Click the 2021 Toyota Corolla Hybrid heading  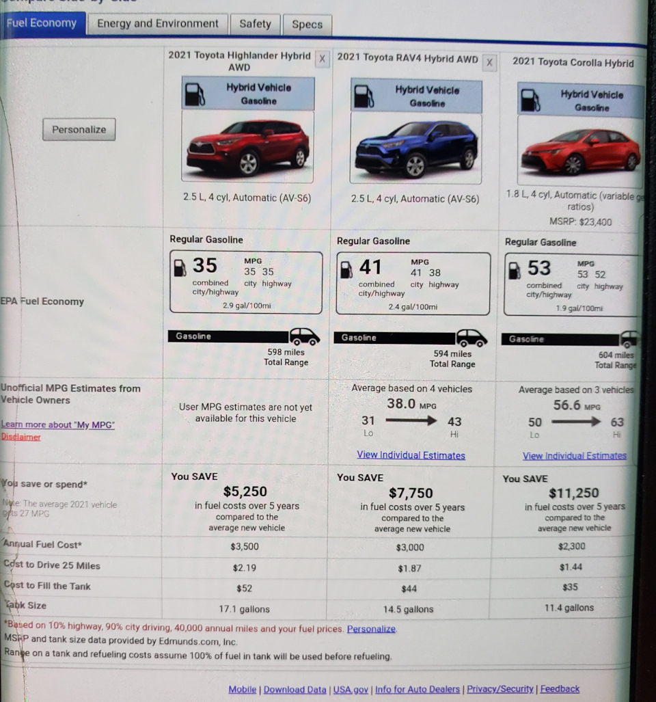point(573,62)
